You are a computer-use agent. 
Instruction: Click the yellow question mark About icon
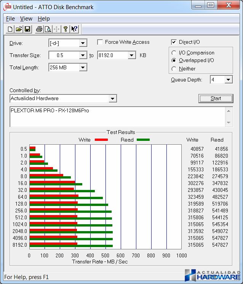[x=65, y=29]
